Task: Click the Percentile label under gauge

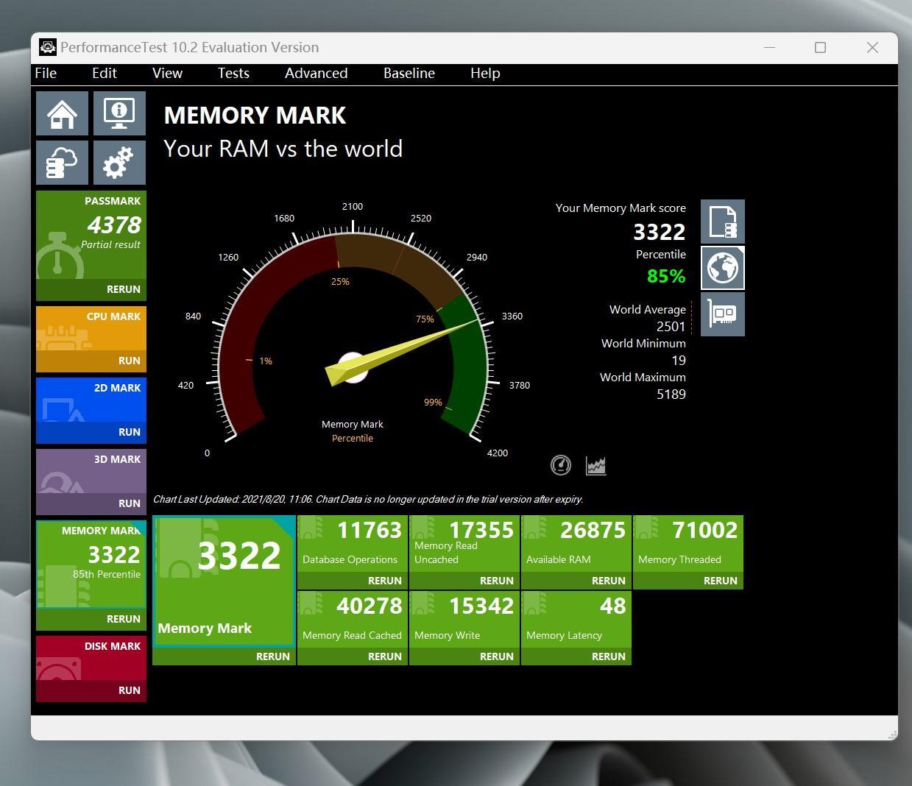Action: (353, 438)
